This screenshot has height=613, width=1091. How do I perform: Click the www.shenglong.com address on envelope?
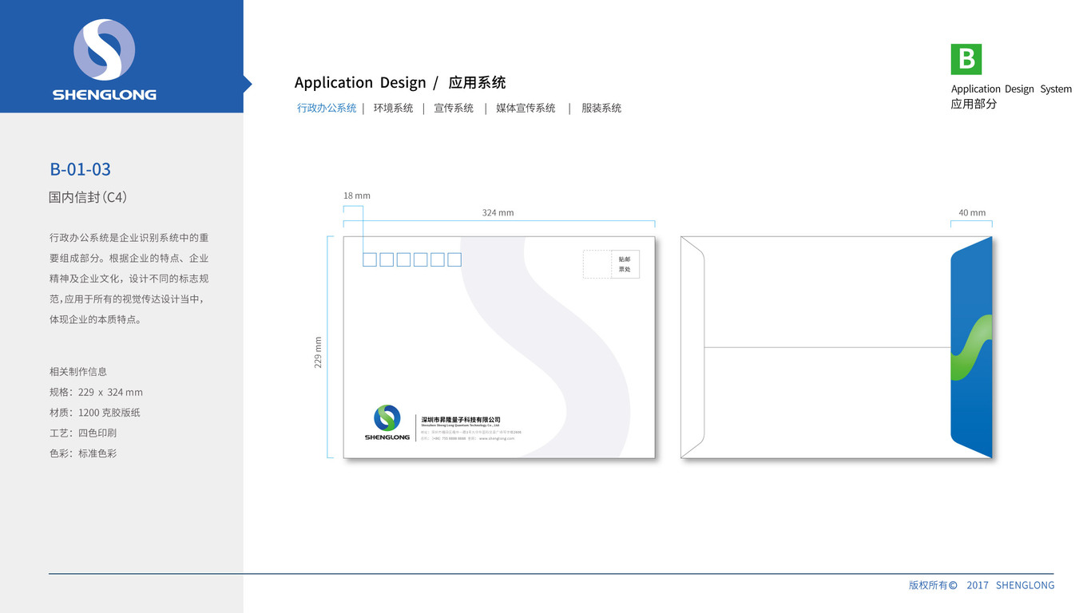[x=497, y=438]
